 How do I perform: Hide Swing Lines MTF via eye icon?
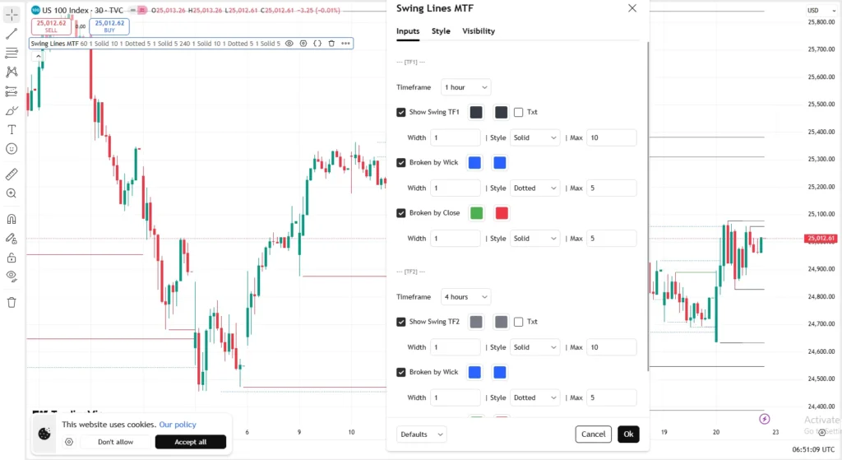coord(289,44)
